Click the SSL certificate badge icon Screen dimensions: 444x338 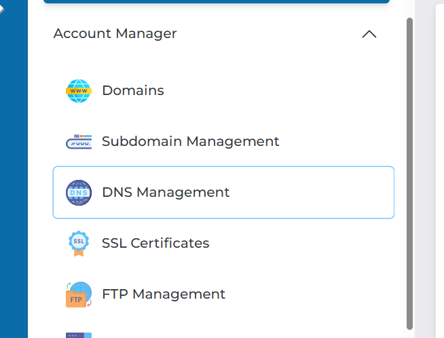click(x=78, y=244)
